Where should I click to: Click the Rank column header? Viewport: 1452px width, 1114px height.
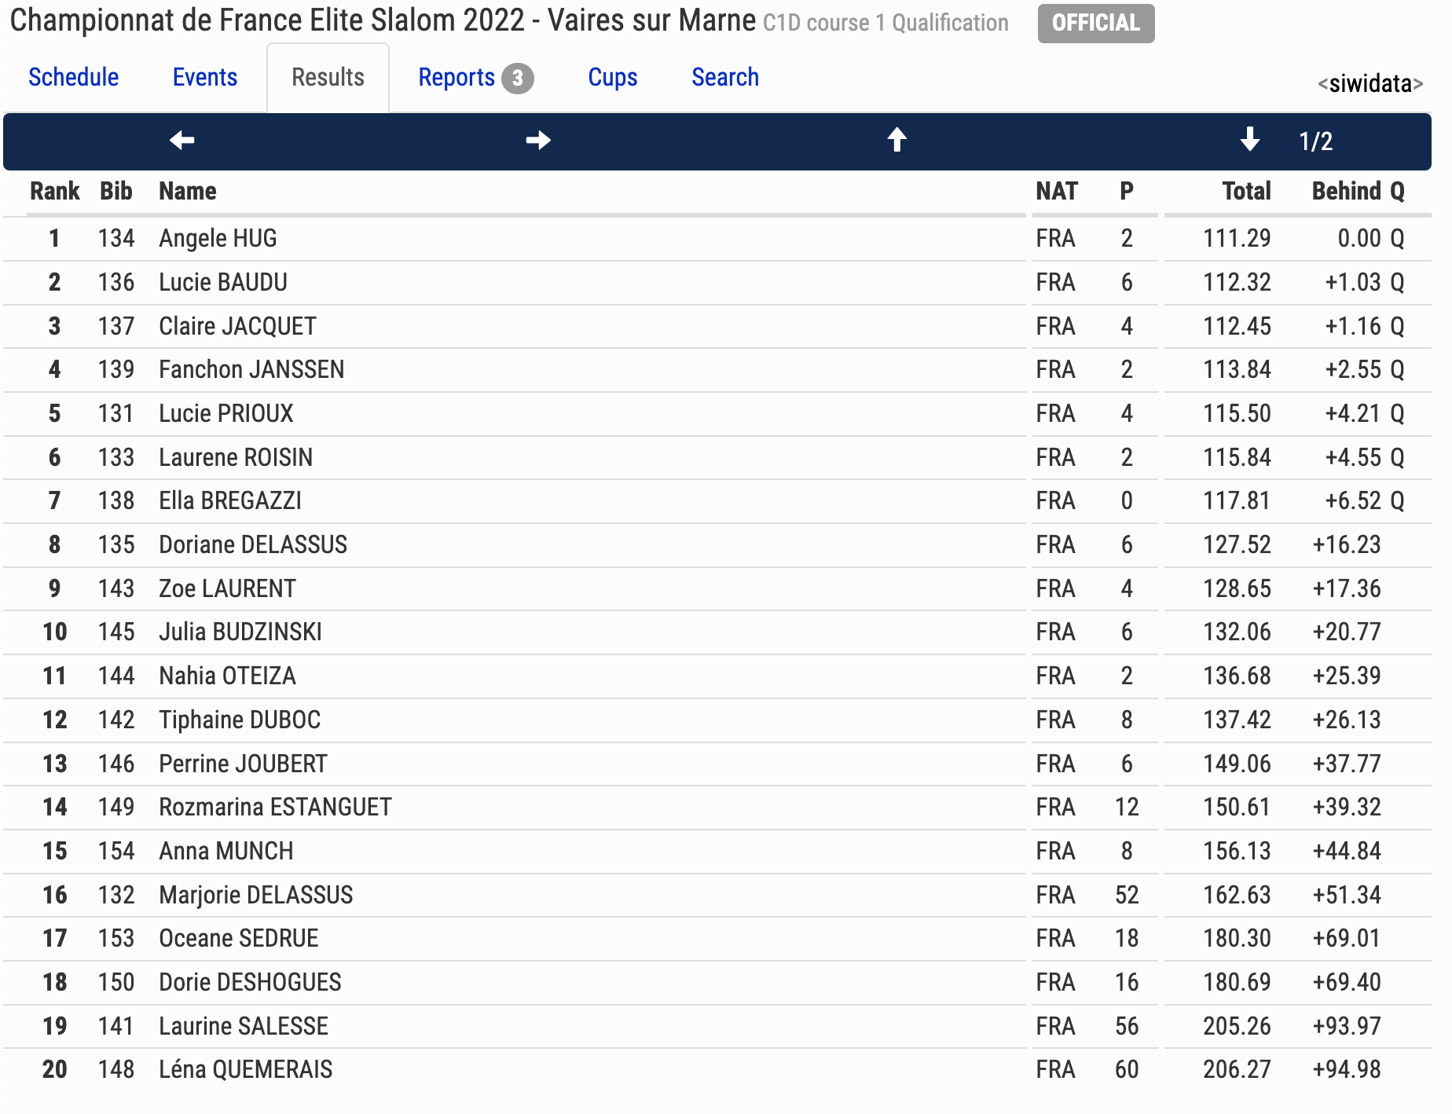54,191
